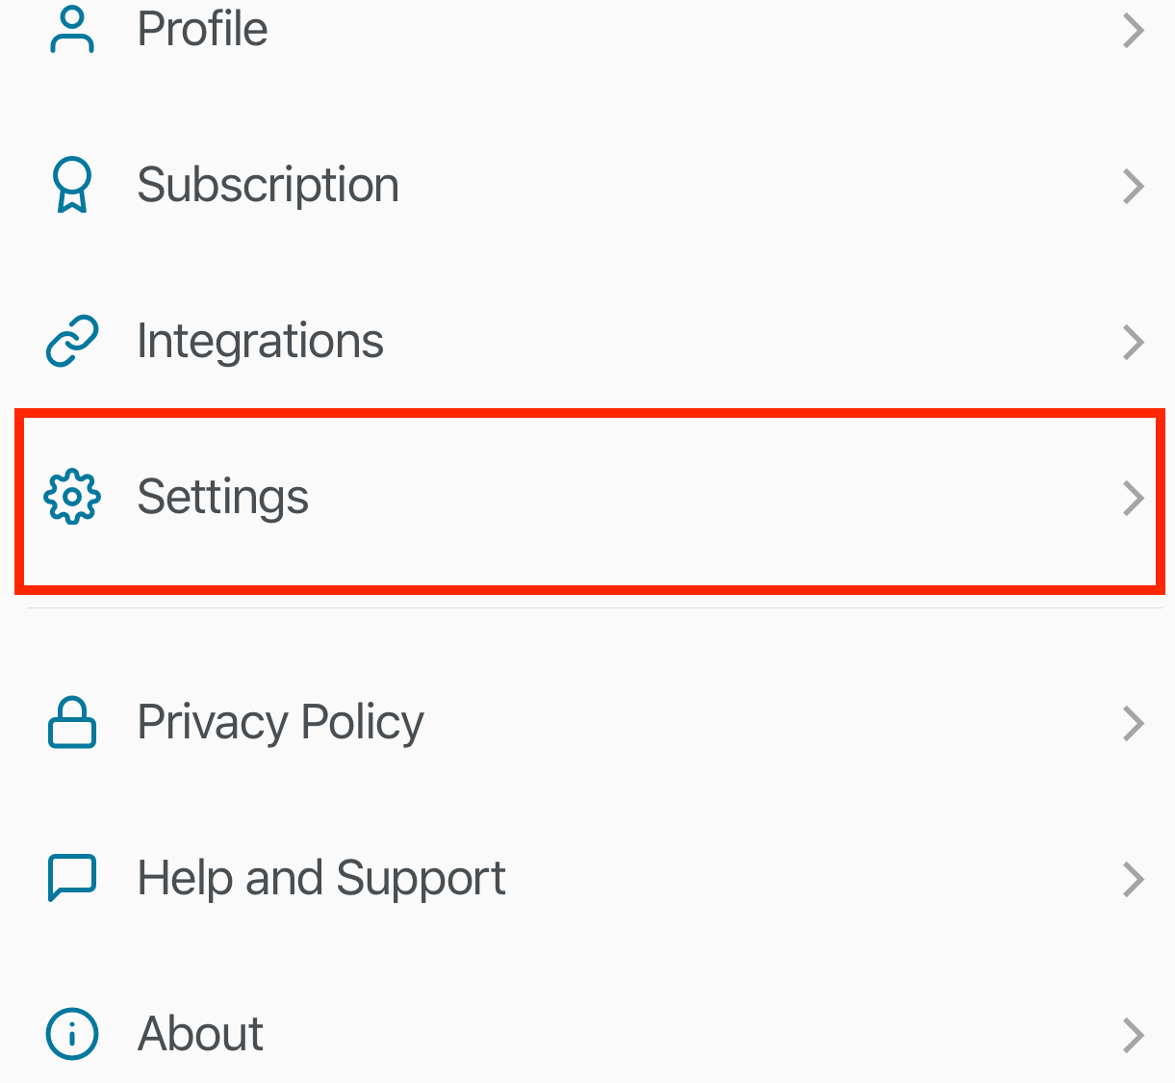Open the Settings text label

222,497
